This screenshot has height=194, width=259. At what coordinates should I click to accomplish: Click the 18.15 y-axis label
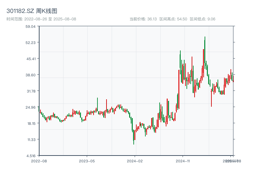(30, 124)
